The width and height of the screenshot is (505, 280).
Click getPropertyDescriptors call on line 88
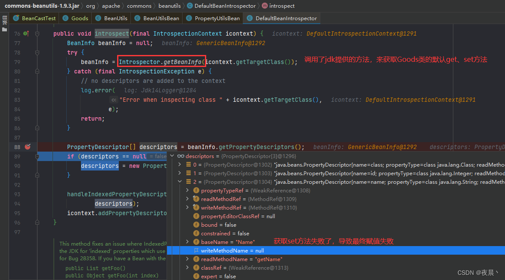[x=257, y=147]
